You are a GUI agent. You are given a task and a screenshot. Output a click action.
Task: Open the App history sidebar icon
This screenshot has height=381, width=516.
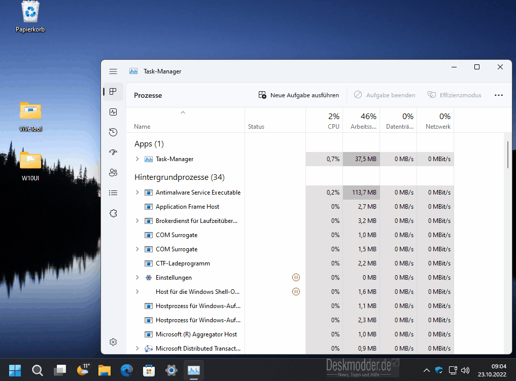(113, 132)
